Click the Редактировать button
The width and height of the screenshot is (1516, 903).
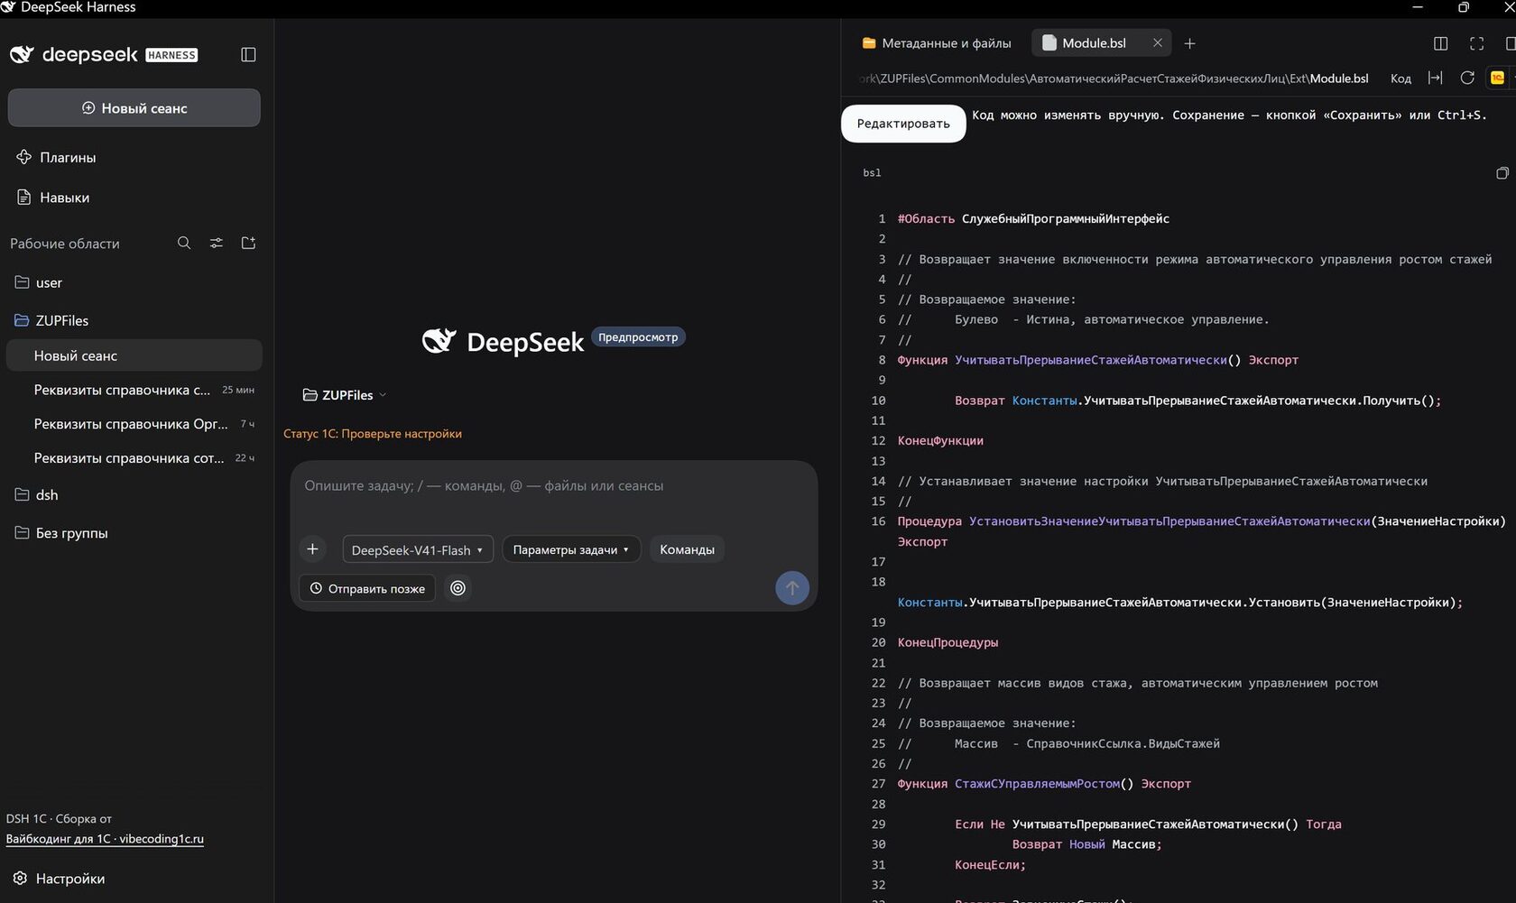(903, 124)
